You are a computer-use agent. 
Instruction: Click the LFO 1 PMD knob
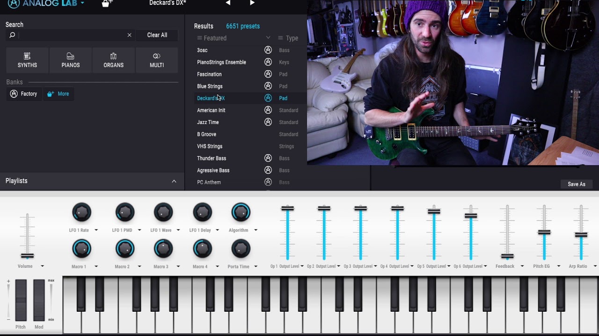[x=124, y=212]
